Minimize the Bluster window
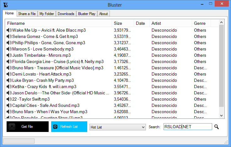 click(202, 4)
